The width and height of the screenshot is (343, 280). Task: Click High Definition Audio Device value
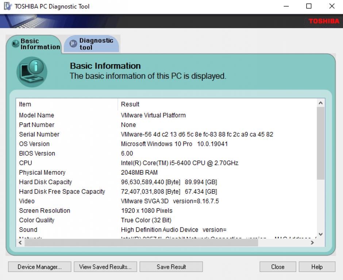(174, 230)
